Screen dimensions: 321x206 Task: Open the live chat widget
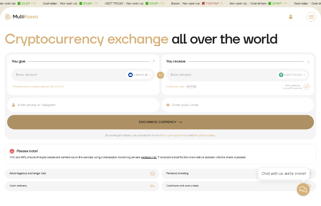[303, 189]
